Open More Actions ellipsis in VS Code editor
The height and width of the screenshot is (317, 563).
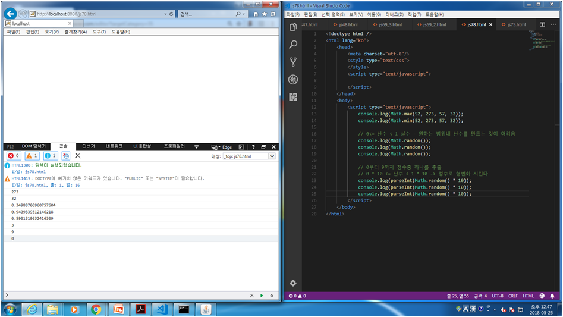[553, 24]
